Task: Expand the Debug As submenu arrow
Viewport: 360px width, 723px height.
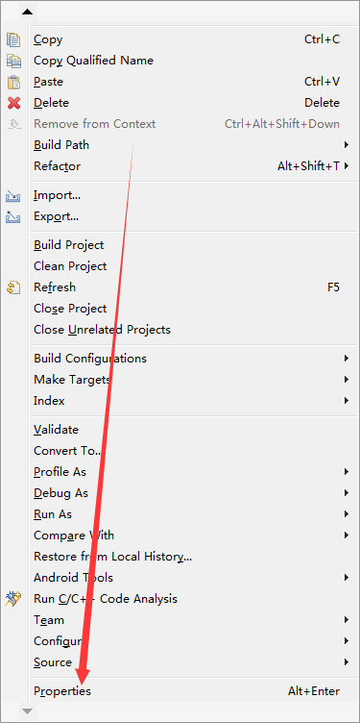Action: (x=347, y=493)
